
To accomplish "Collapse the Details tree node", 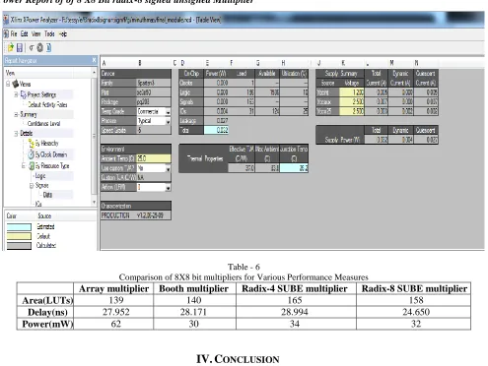I will tap(16, 134).
